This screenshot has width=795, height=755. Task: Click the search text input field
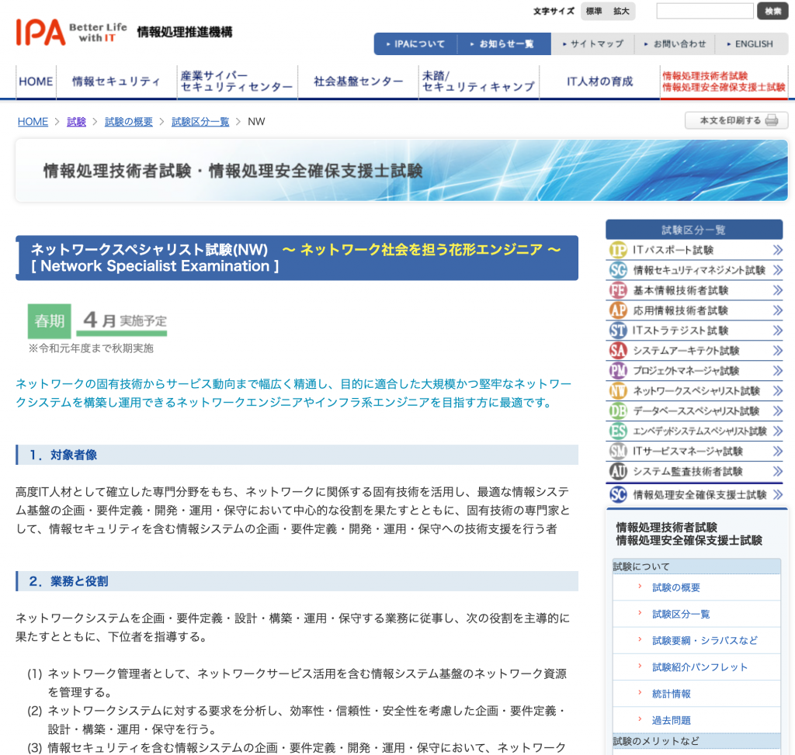click(705, 11)
